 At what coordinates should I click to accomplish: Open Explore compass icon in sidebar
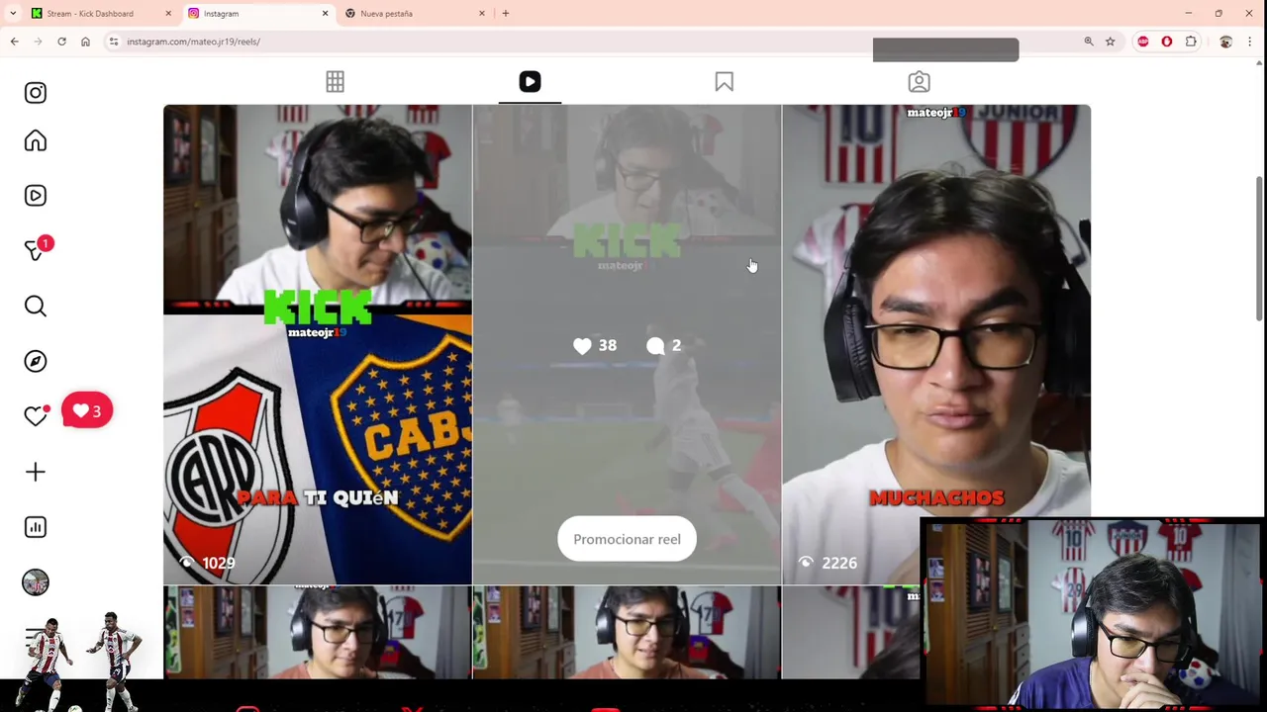36,361
